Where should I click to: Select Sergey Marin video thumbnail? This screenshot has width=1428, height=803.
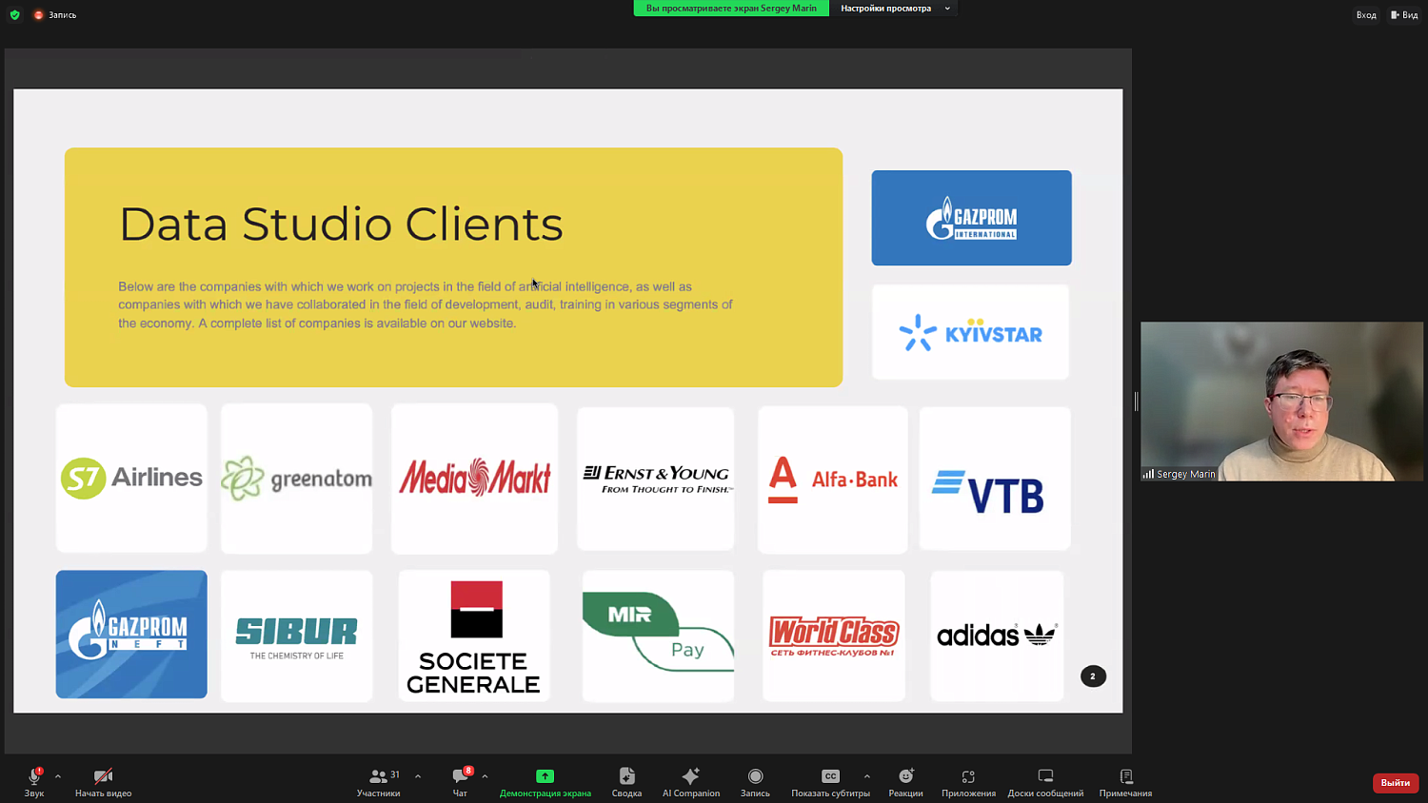click(1281, 401)
